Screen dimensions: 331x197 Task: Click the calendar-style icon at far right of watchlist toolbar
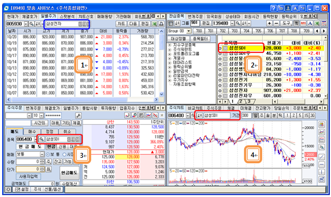tap(323, 23)
